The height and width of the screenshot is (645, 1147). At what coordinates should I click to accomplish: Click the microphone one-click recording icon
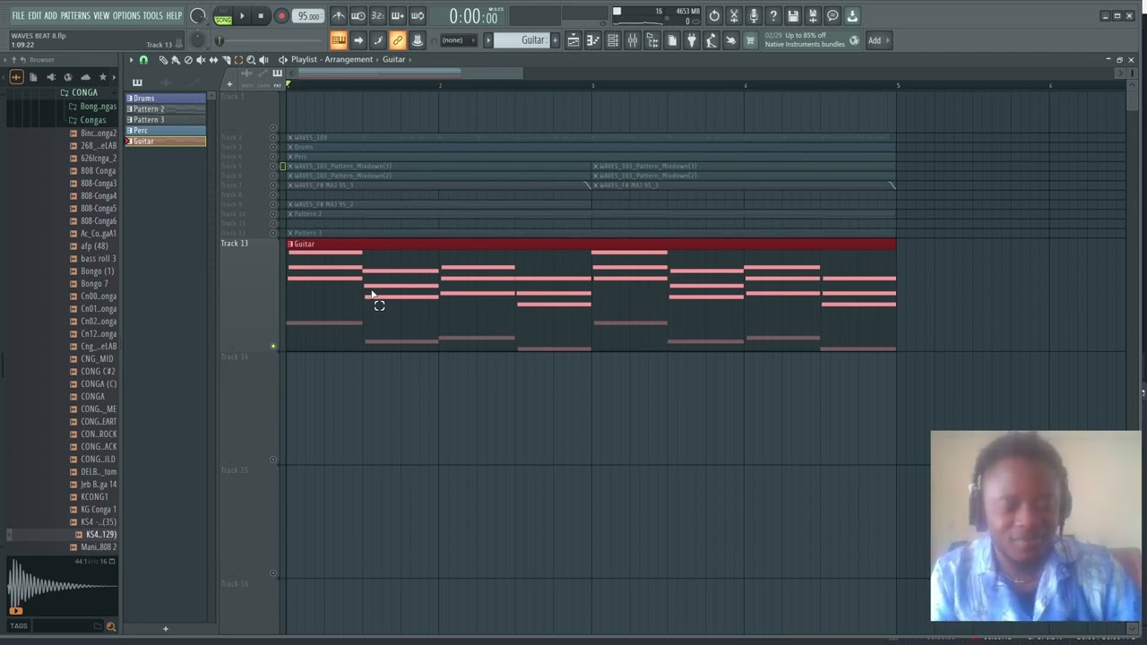coord(754,16)
